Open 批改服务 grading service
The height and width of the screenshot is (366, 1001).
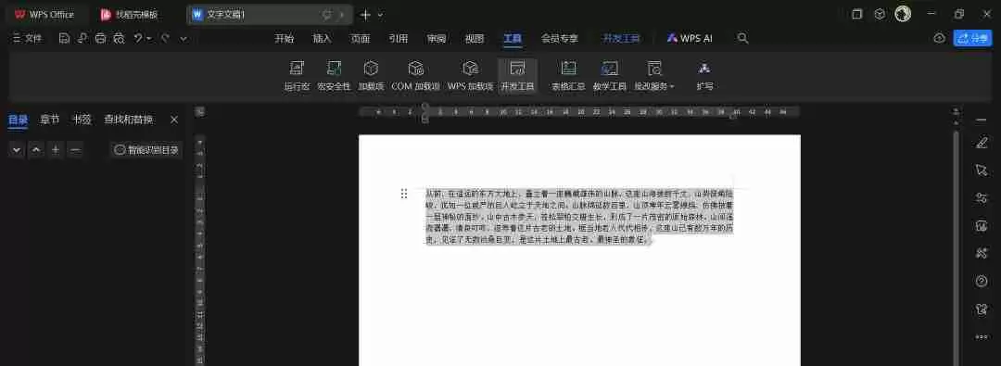654,76
